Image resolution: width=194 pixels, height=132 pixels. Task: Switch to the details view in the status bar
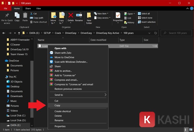(186, 130)
